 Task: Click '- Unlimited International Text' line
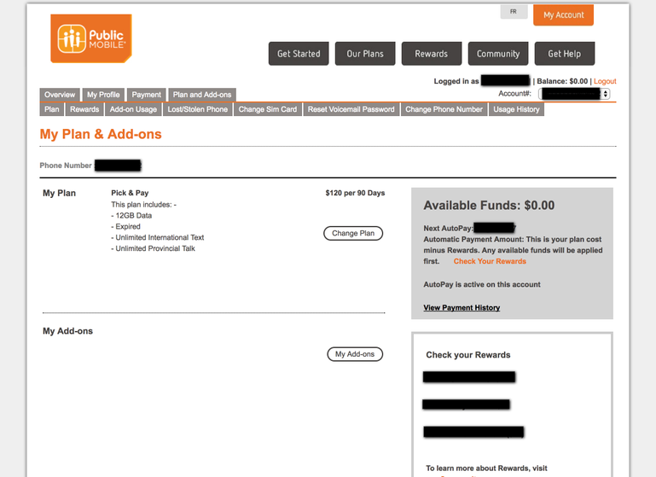[157, 237]
